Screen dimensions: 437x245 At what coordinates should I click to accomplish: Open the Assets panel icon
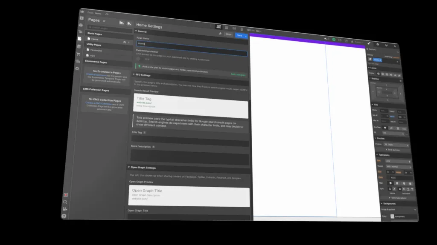(x=78, y=61)
